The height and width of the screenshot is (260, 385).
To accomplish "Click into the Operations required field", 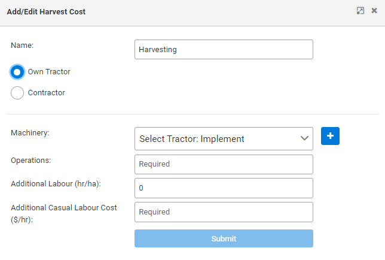I will click(224, 164).
